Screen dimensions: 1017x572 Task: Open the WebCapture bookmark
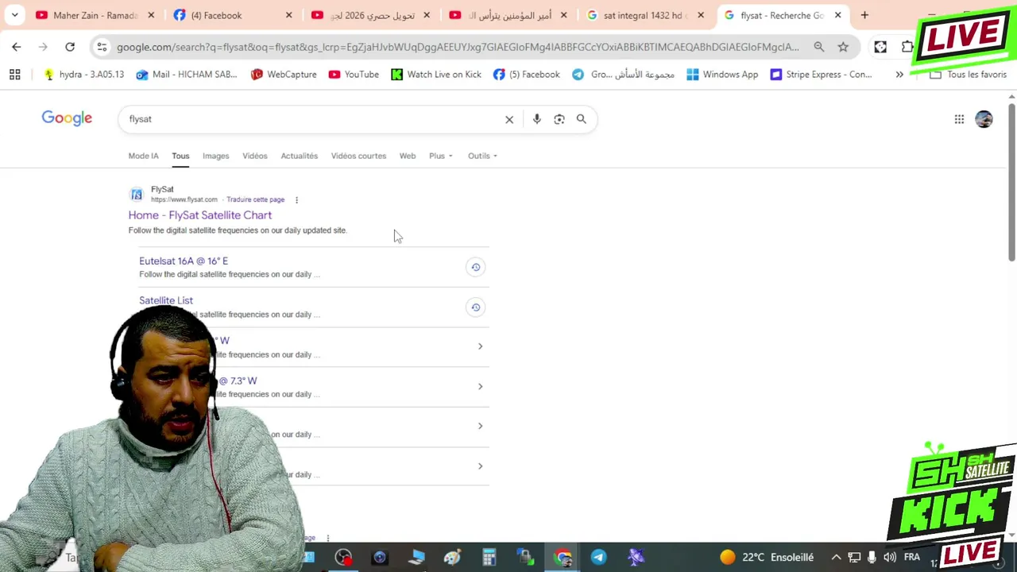point(284,74)
